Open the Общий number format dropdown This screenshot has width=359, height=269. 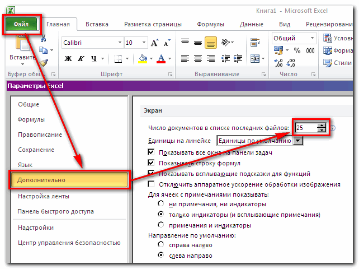click(x=312, y=38)
